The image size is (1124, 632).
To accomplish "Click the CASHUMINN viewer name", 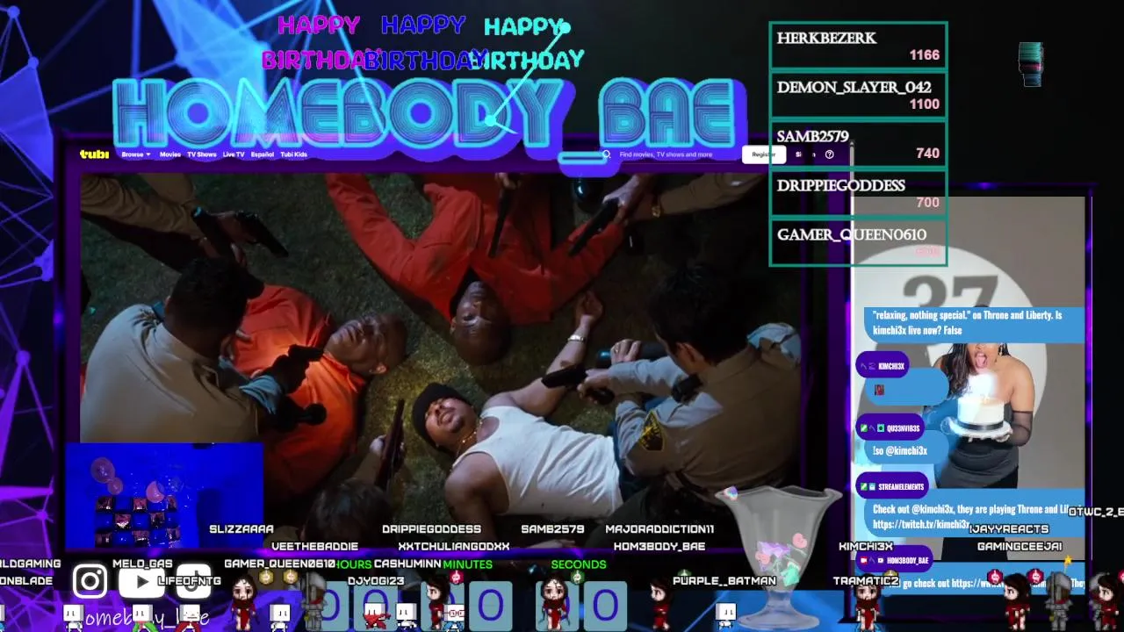I will 407,564.
